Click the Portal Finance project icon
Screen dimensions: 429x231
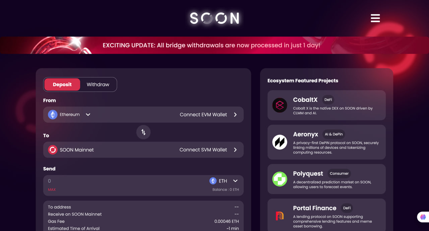(x=280, y=216)
